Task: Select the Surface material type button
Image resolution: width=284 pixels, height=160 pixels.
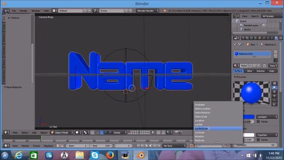Action: [238, 71]
